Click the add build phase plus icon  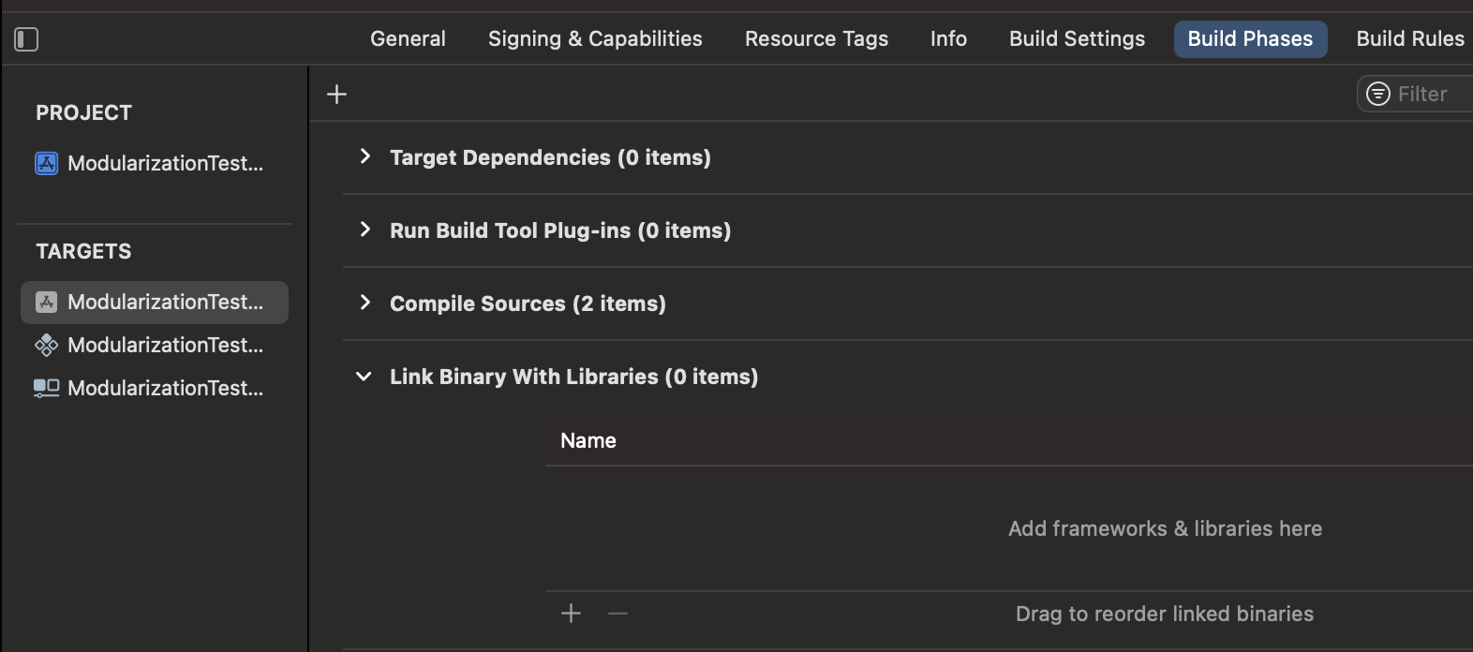tap(336, 94)
